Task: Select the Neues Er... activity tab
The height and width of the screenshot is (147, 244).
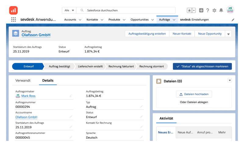Action: [166, 132]
